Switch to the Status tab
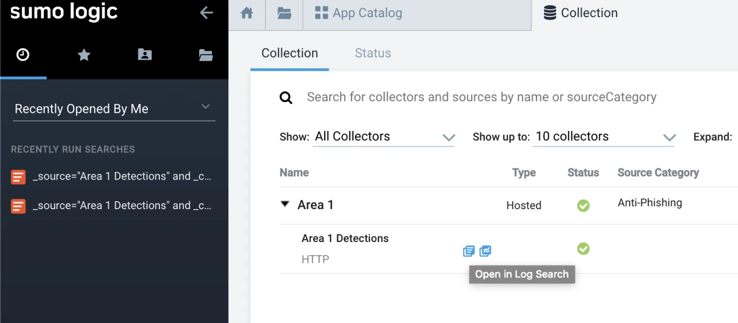 pyautogui.click(x=372, y=53)
